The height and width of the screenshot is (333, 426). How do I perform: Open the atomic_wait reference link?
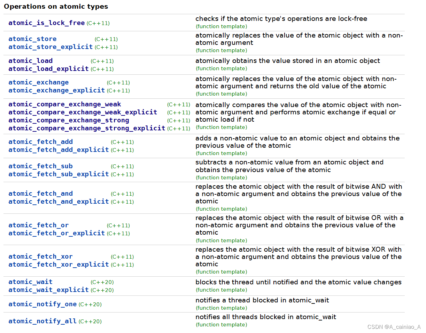pyautogui.click(x=31, y=282)
